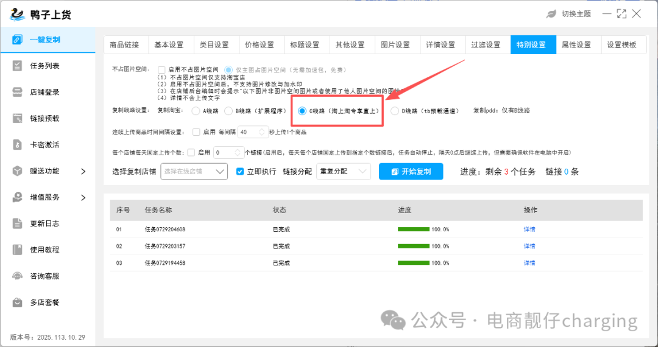Open the 任务列表 checklist icon
The width and height of the screenshot is (658, 347).
coord(17,66)
